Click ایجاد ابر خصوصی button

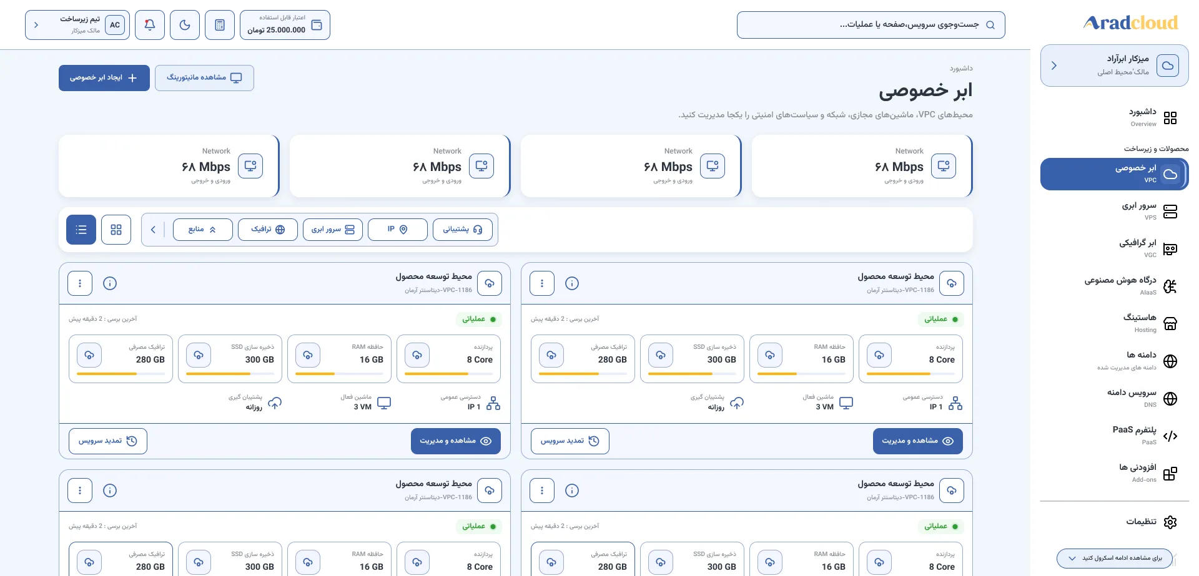tap(104, 78)
